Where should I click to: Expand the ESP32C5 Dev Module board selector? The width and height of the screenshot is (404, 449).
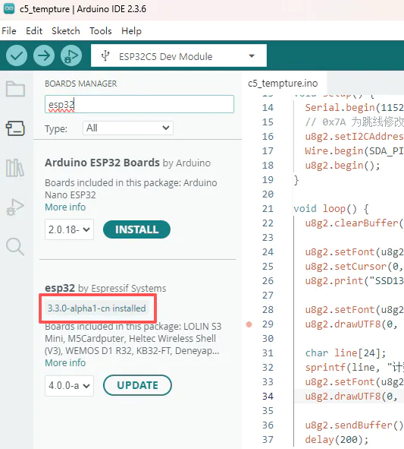(179, 55)
